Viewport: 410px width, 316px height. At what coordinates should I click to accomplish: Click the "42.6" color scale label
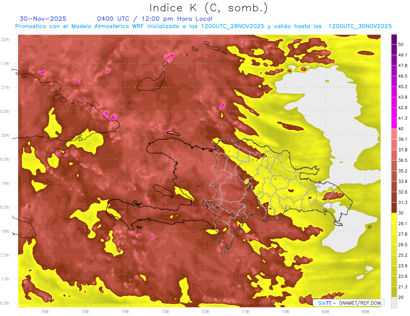(x=403, y=108)
